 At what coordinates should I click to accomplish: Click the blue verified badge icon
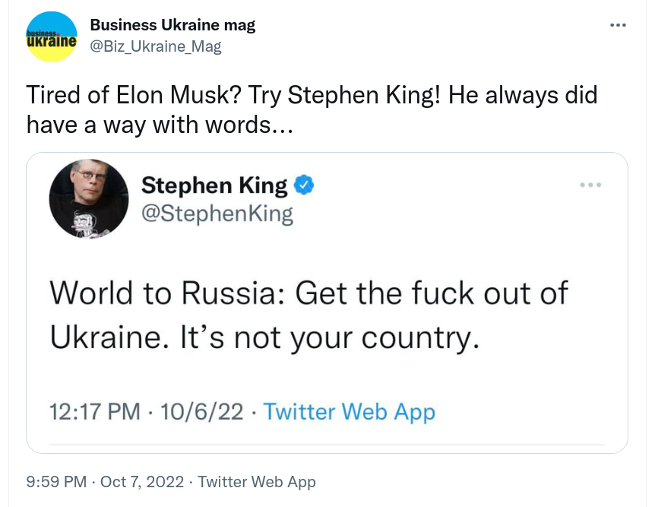pos(304,185)
